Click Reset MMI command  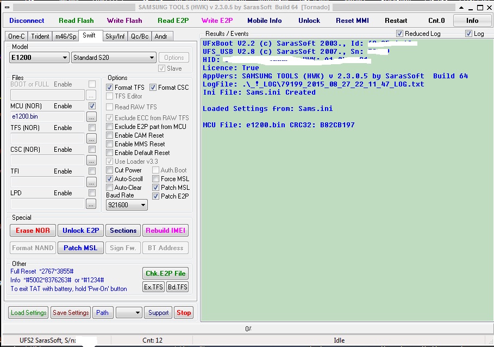(352, 21)
